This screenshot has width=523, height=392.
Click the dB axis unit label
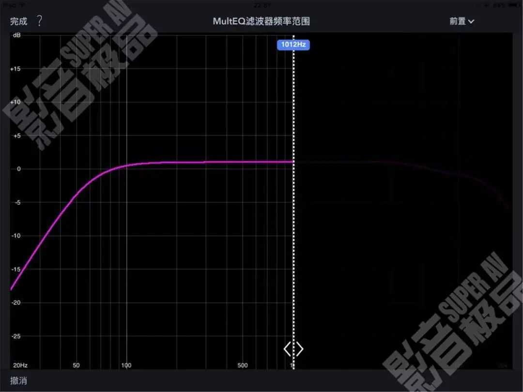click(16, 35)
